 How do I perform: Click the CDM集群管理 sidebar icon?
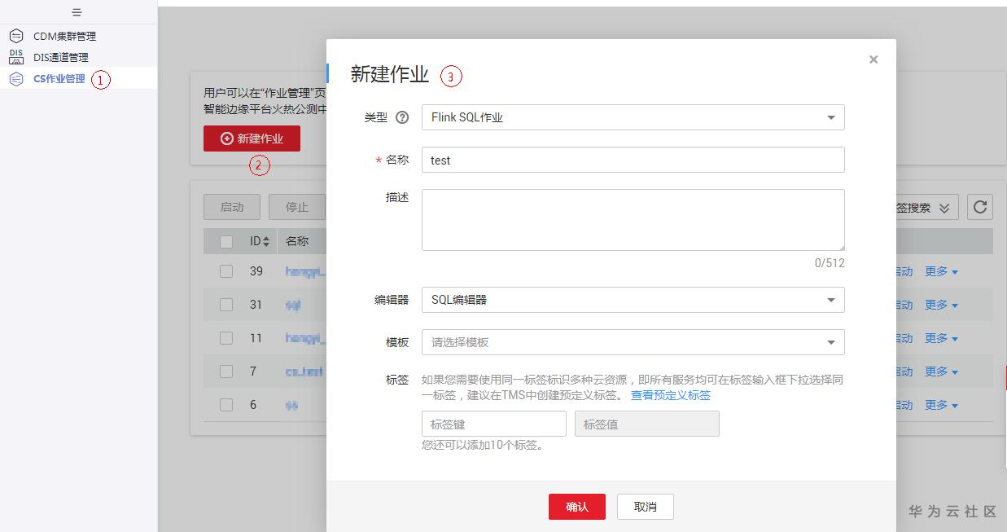click(16, 36)
